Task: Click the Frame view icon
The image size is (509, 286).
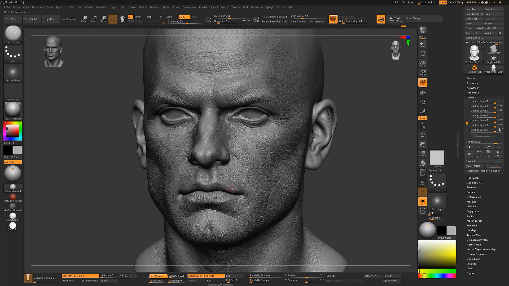Action: 423,135
